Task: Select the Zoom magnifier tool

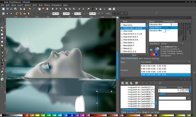Action: tap(2, 30)
